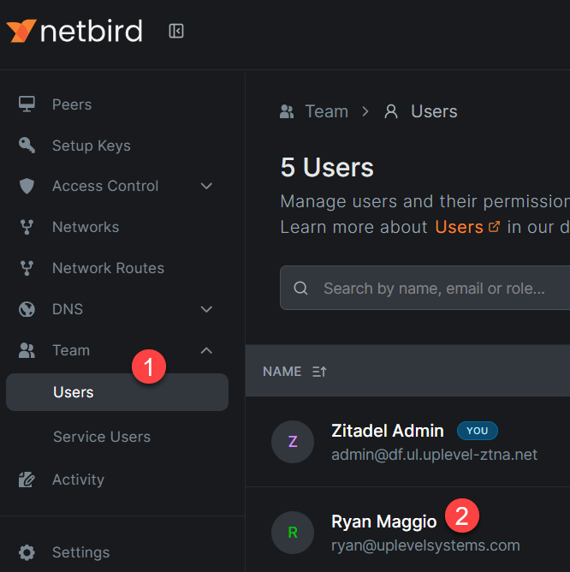The width and height of the screenshot is (570, 572).
Task: Click the Peers monitor icon
Action: pyautogui.click(x=27, y=104)
